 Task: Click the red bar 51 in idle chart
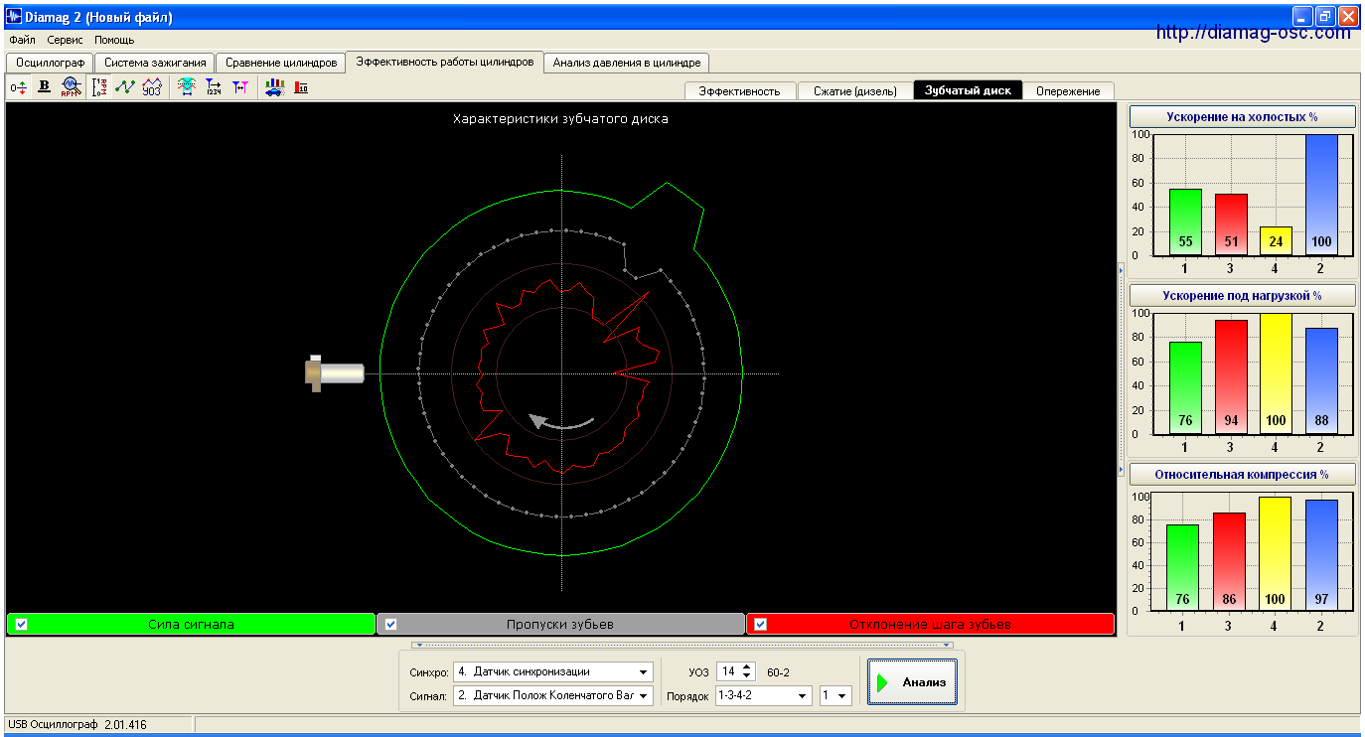pyautogui.click(x=1231, y=224)
